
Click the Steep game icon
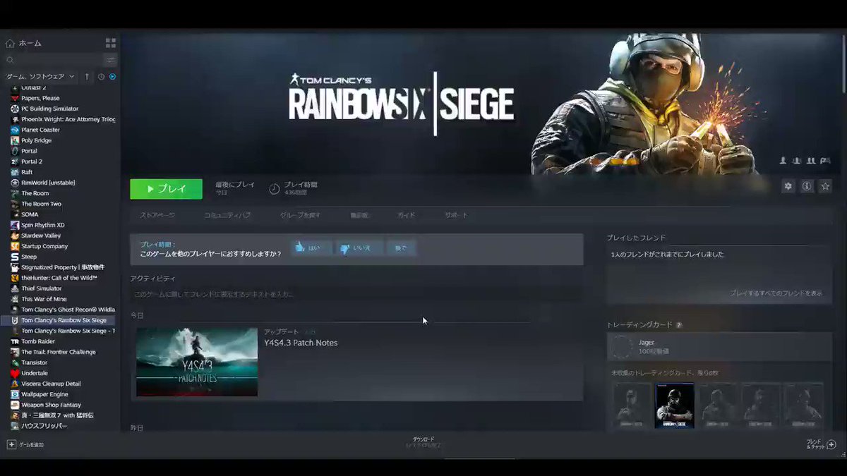click(x=15, y=257)
